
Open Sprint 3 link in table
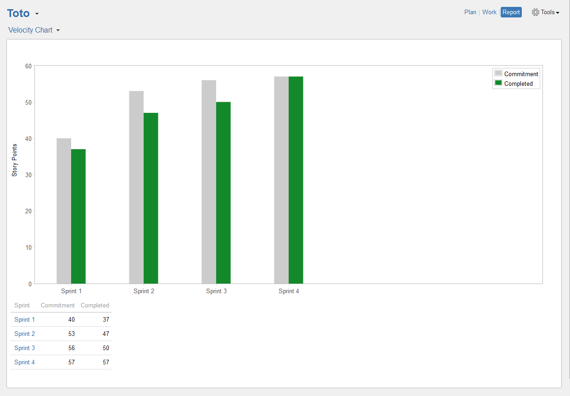click(24, 348)
